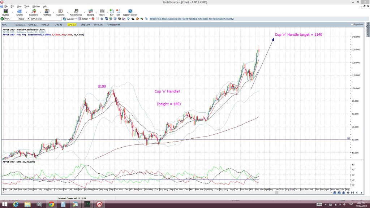Expand the arrow next to Systems

click(x=67, y=12)
